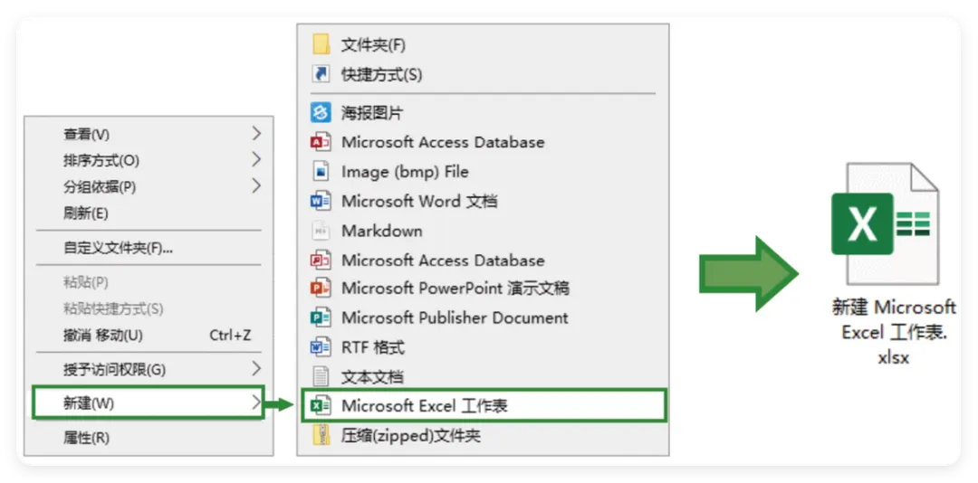Open the 新建(W) menu entry
This screenshot has height=483, width=978.
149,402
